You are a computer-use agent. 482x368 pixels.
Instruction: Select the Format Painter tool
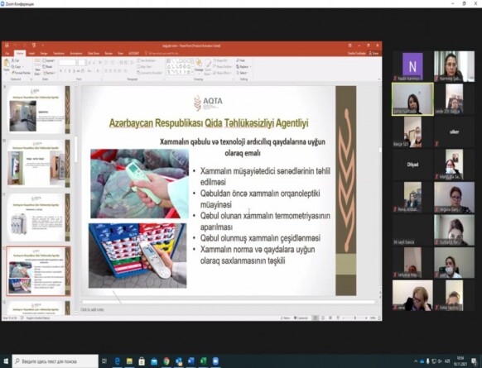pyautogui.click(x=21, y=73)
